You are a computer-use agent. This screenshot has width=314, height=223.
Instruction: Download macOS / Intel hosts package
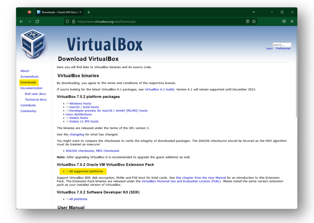(84, 107)
